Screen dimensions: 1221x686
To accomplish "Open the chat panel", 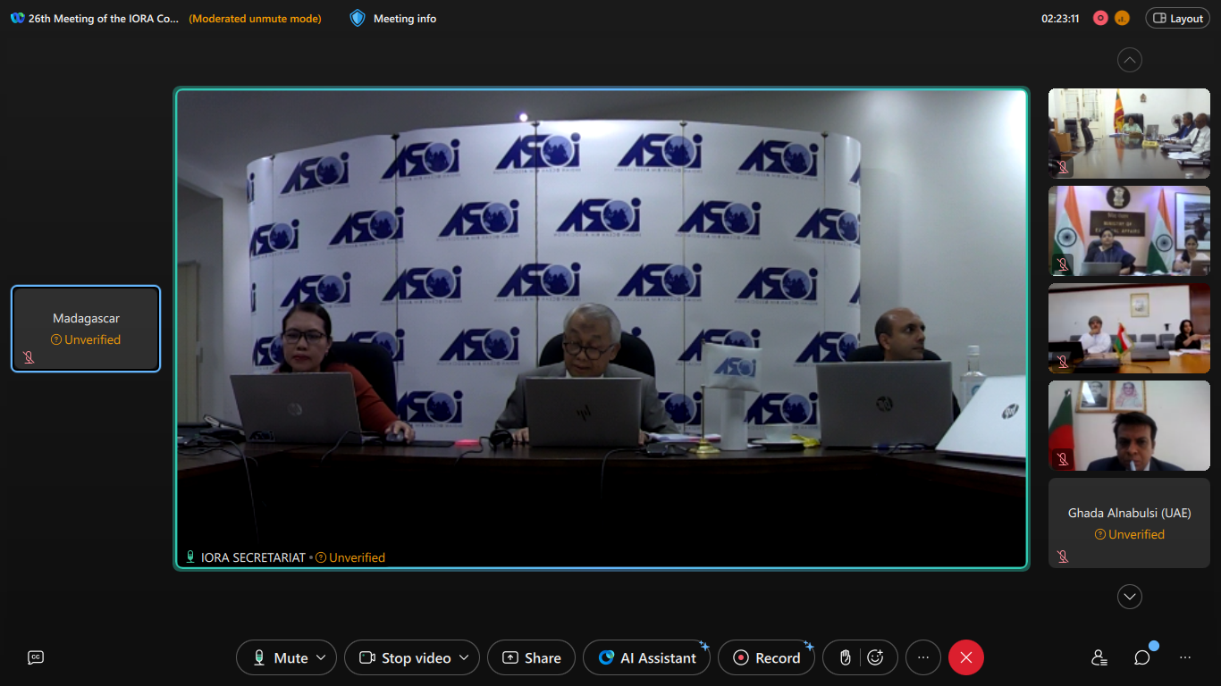I will pos(1142,657).
